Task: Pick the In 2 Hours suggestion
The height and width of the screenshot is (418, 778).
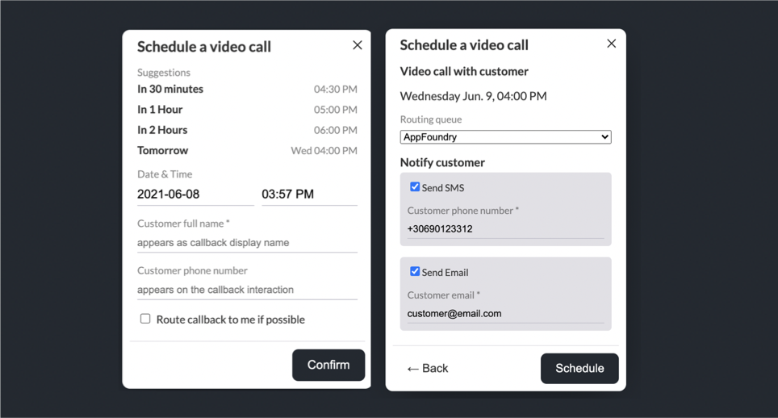Action: coord(162,130)
